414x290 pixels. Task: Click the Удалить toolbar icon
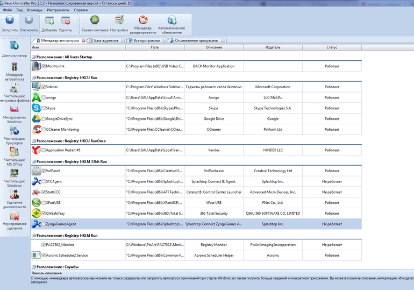pyautogui.click(x=65, y=20)
